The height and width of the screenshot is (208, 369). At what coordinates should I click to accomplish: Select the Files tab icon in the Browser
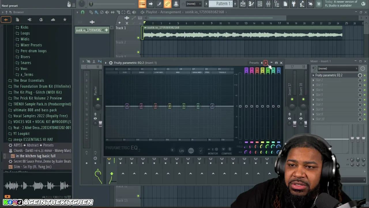click(18, 20)
